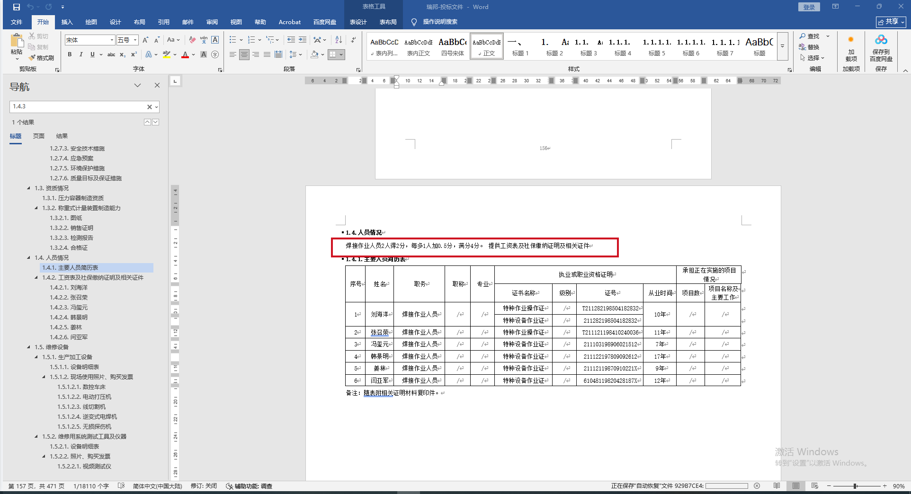The image size is (911, 494).
Task: Apply the 标题 1 style
Action: [520, 46]
